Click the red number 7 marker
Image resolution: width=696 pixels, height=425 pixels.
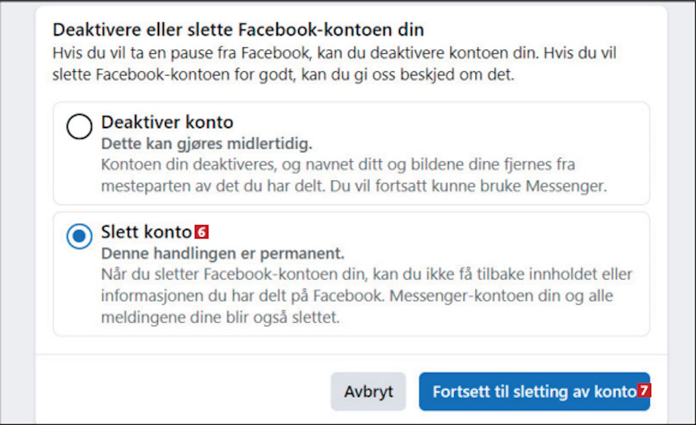tap(644, 390)
